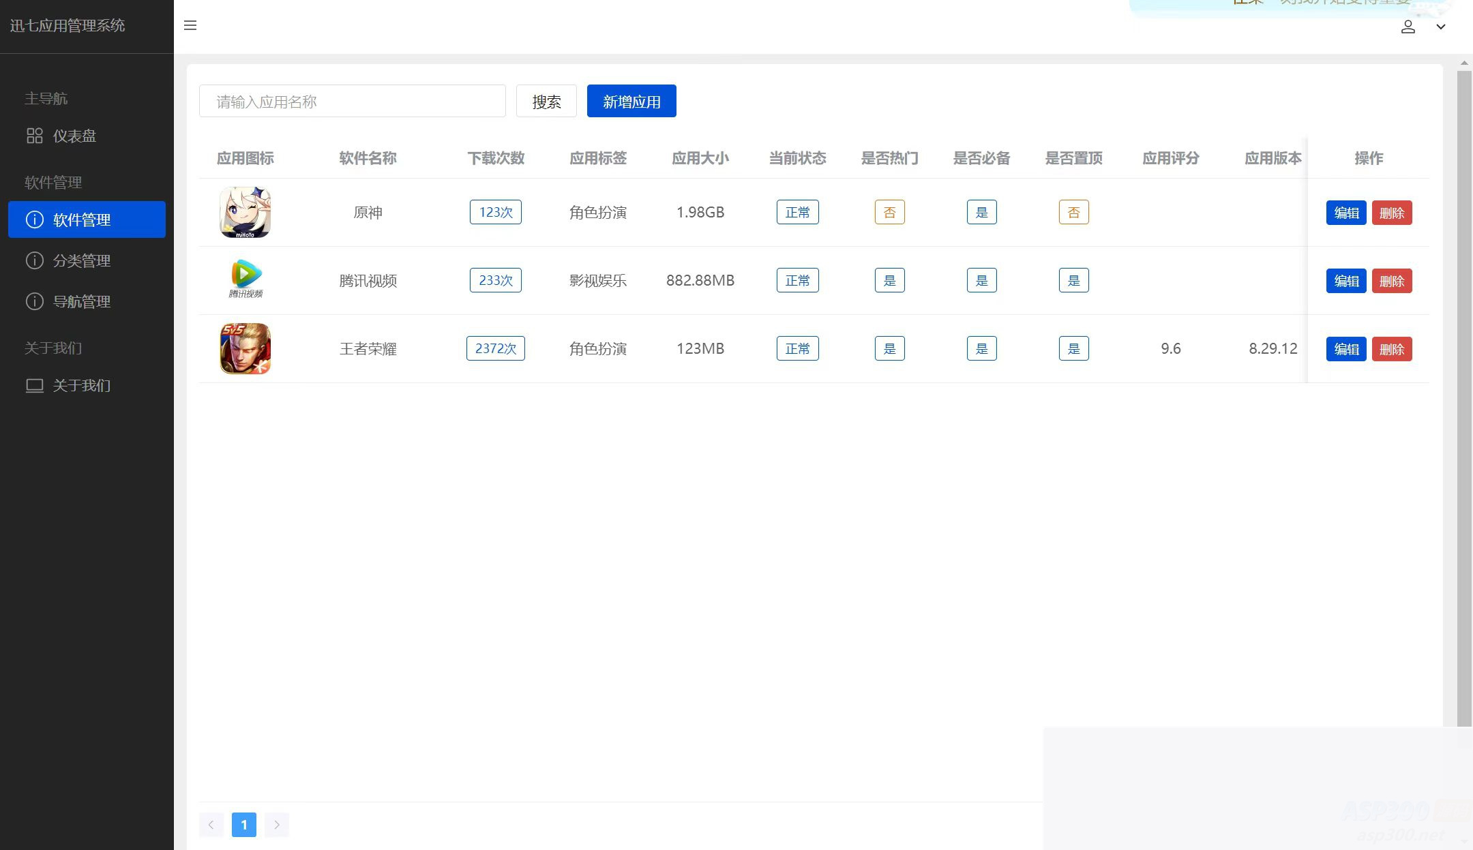The width and height of the screenshot is (1473, 850).
Task: Expand the user account dropdown arrow top right
Action: pos(1441,27)
